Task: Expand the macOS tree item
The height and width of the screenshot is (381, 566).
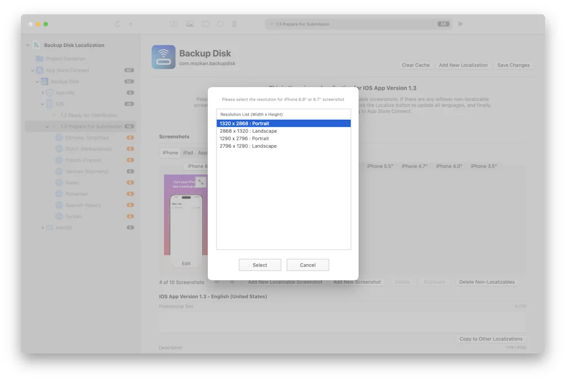Action: click(43, 227)
